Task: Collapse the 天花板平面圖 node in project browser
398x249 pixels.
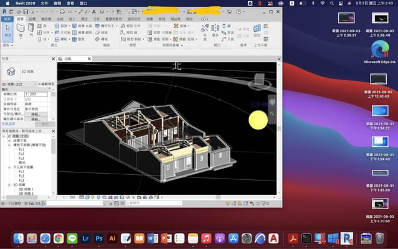Action: pyautogui.click(x=9, y=167)
